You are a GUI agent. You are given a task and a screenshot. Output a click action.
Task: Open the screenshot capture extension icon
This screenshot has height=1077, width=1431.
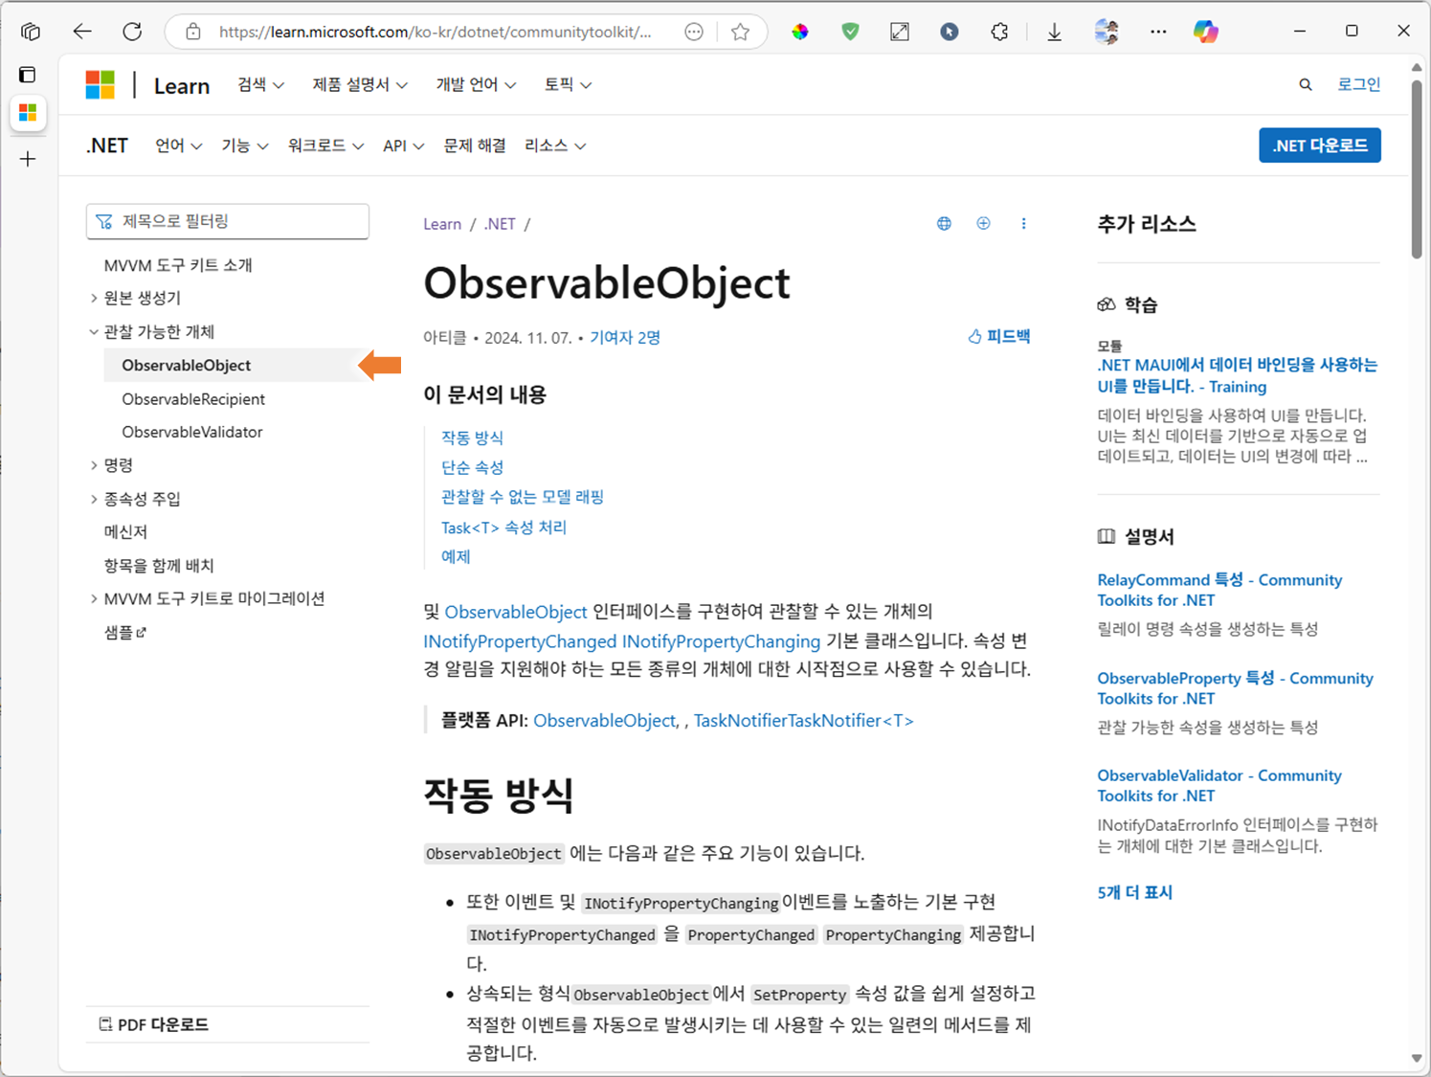(x=900, y=32)
